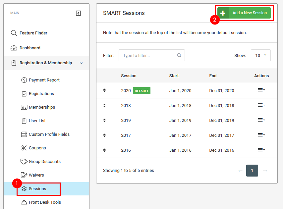Click the reorder handle for session 2016
Screen dimensions: 283x209
point(104,150)
